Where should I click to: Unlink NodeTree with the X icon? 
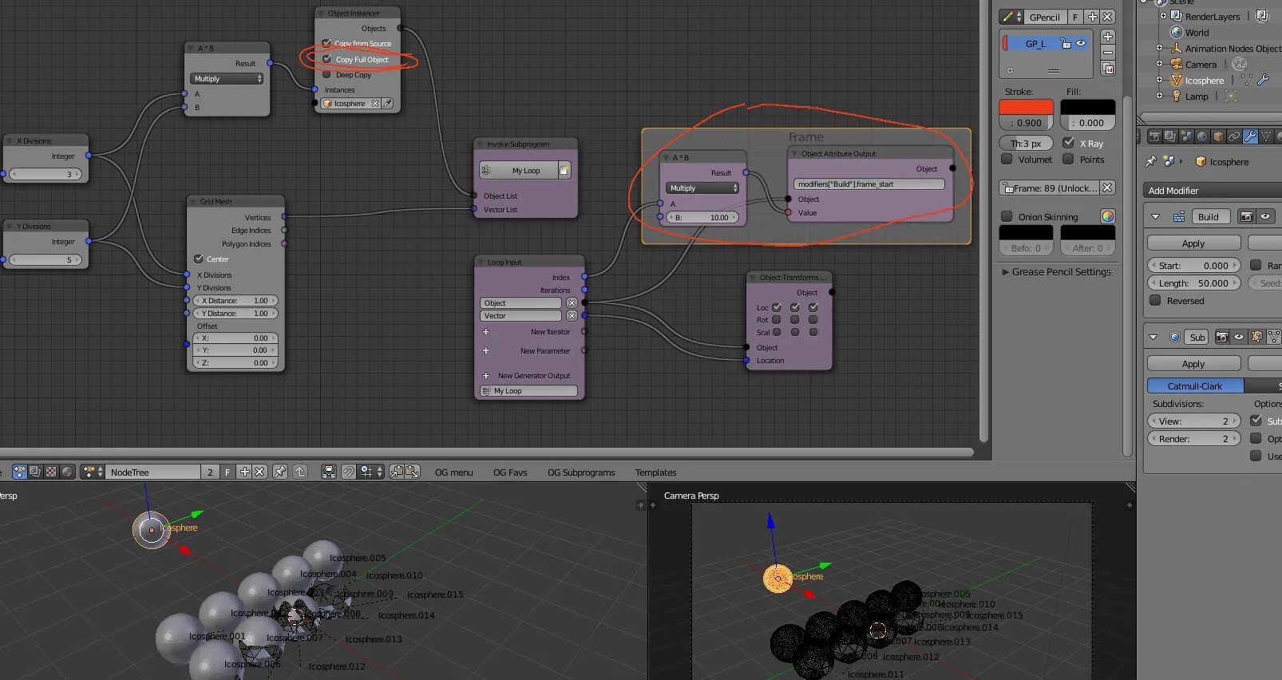259,472
